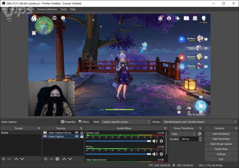239x168 pixels.
Task: Click the Duration 300 ms field
Action: pos(189,139)
